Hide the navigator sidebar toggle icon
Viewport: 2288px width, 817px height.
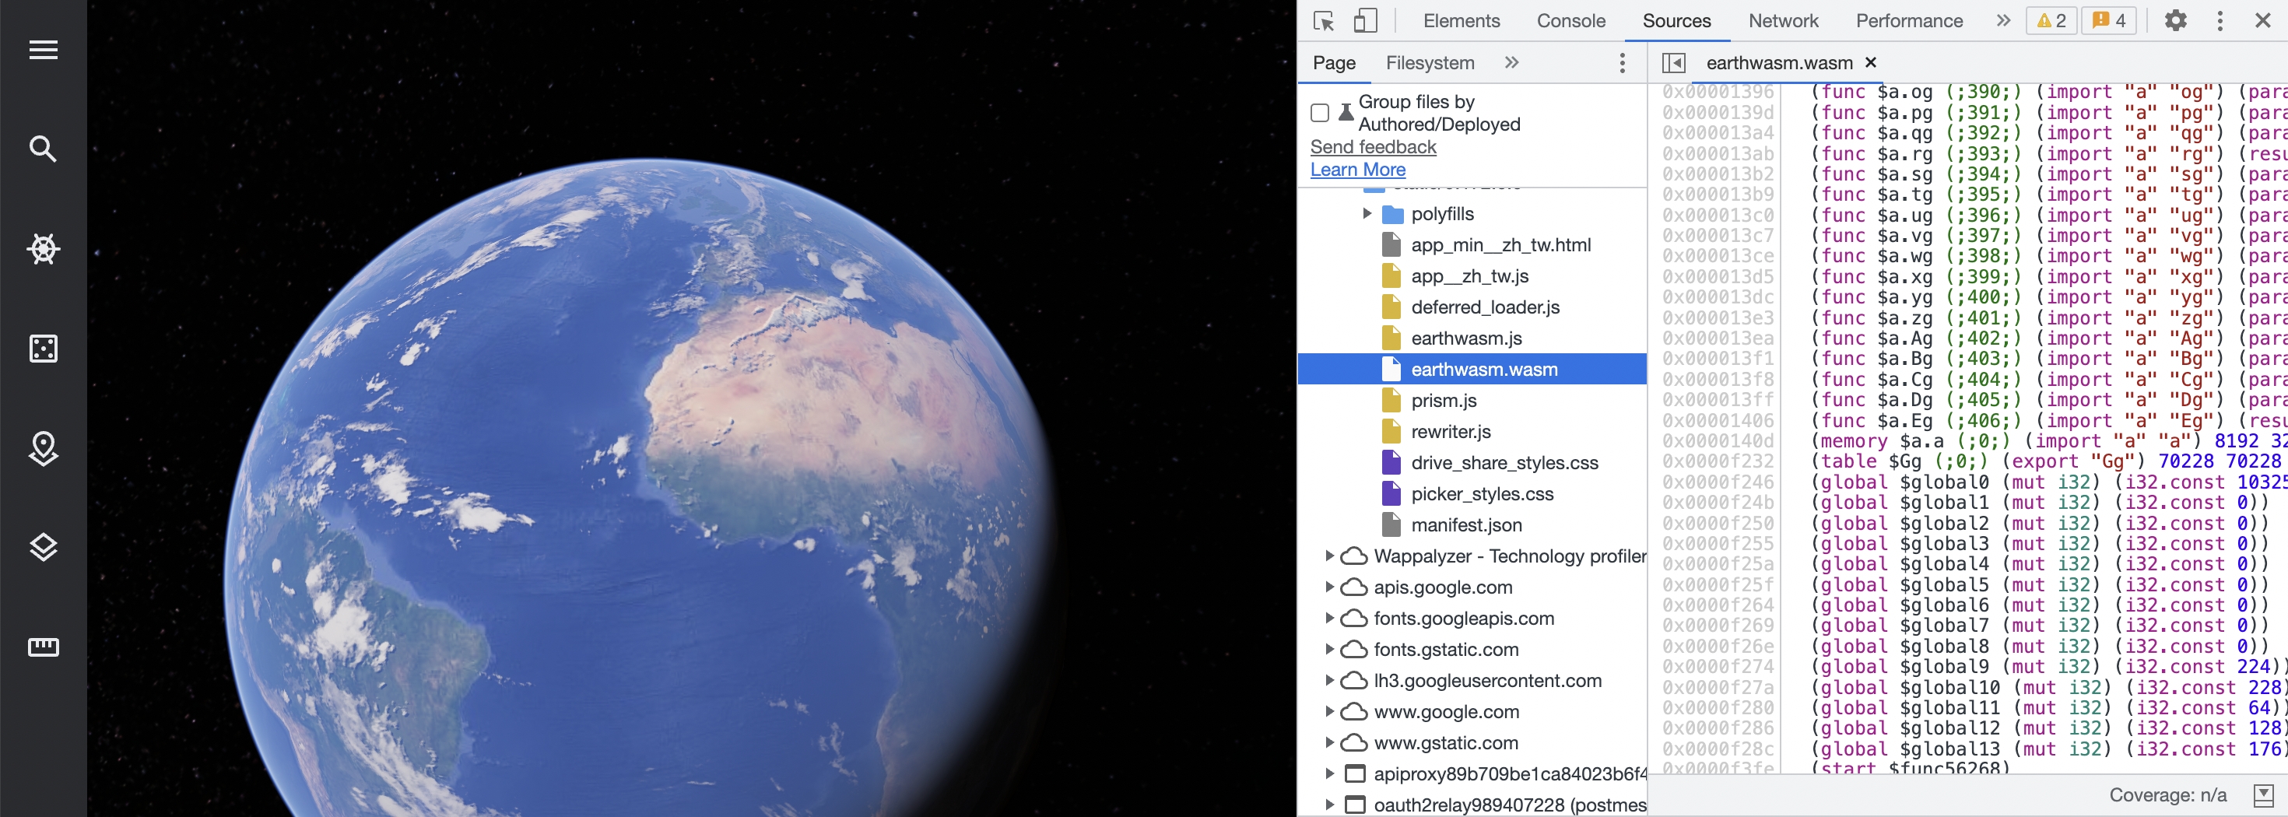tap(1673, 62)
